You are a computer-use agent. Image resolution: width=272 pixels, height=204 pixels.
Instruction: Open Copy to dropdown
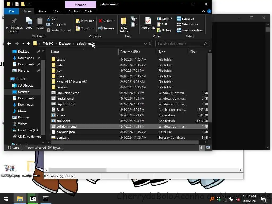(85, 28)
